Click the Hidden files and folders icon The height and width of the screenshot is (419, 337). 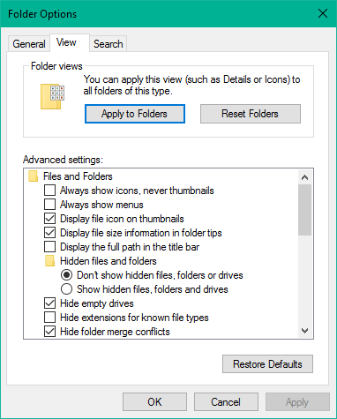click(49, 261)
